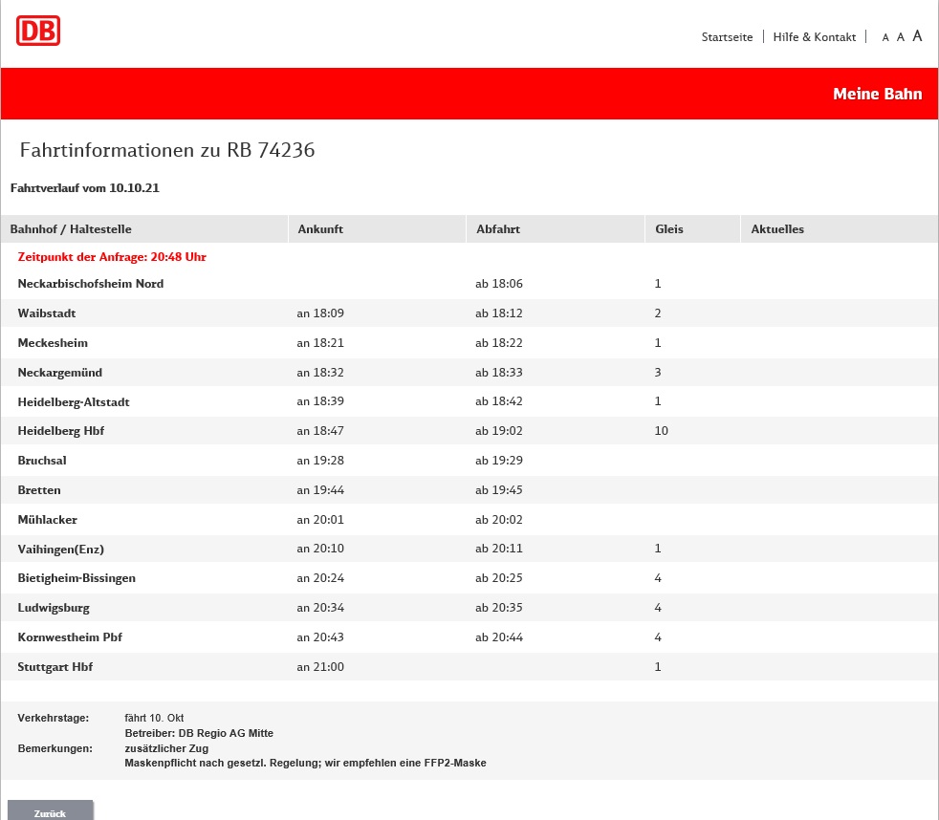
Task: Select the Meckesheim stop
Action: pyautogui.click(x=53, y=343)
